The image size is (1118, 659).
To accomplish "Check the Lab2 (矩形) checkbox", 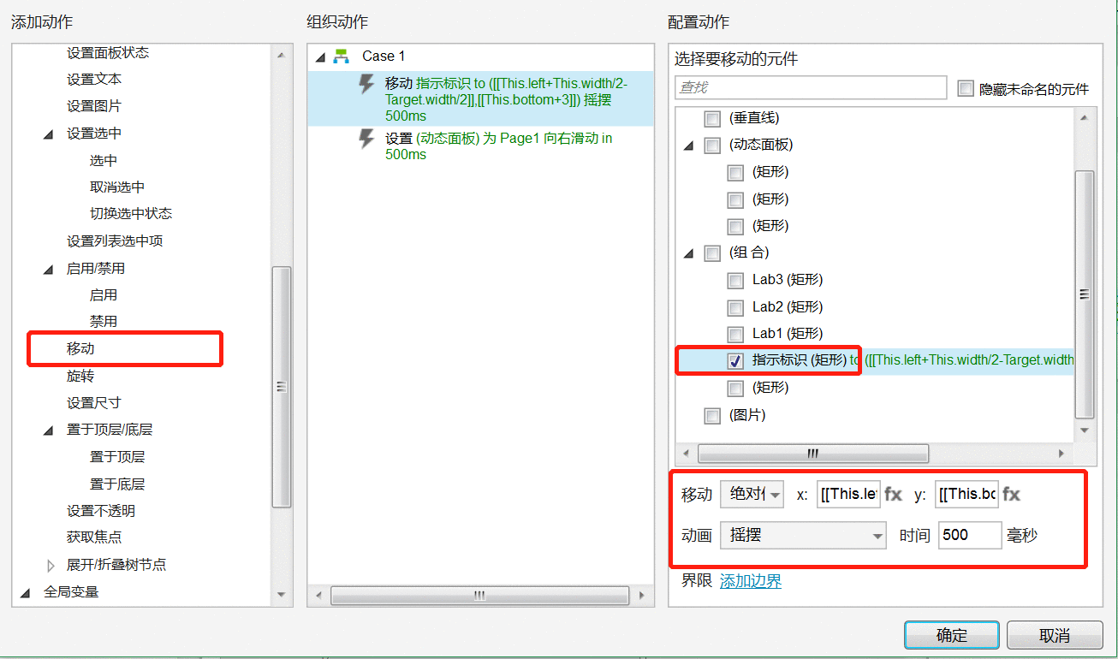I will [x=735, y=308].
